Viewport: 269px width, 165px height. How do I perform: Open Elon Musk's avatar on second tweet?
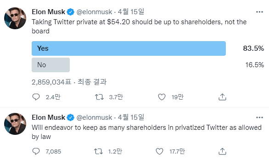15,124
